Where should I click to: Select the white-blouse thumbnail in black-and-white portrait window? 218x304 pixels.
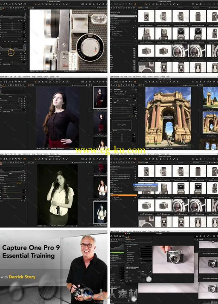coord(100,188)
